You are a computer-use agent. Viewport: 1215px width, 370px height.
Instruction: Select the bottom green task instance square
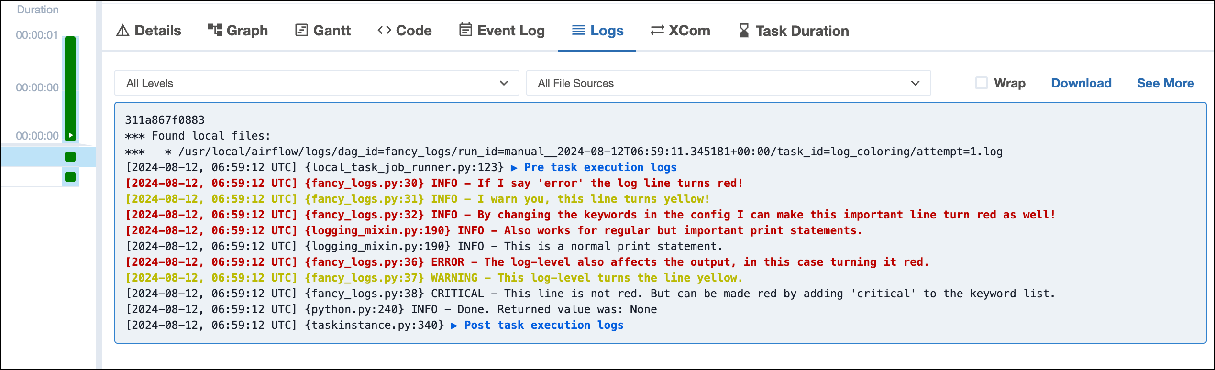[x=70, y=177]
